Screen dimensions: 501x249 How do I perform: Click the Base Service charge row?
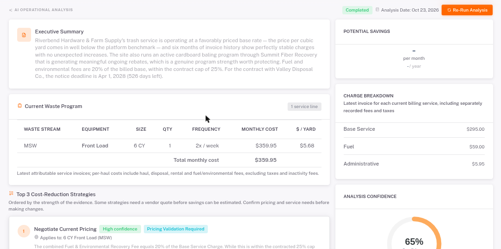(x=414, y=129)
